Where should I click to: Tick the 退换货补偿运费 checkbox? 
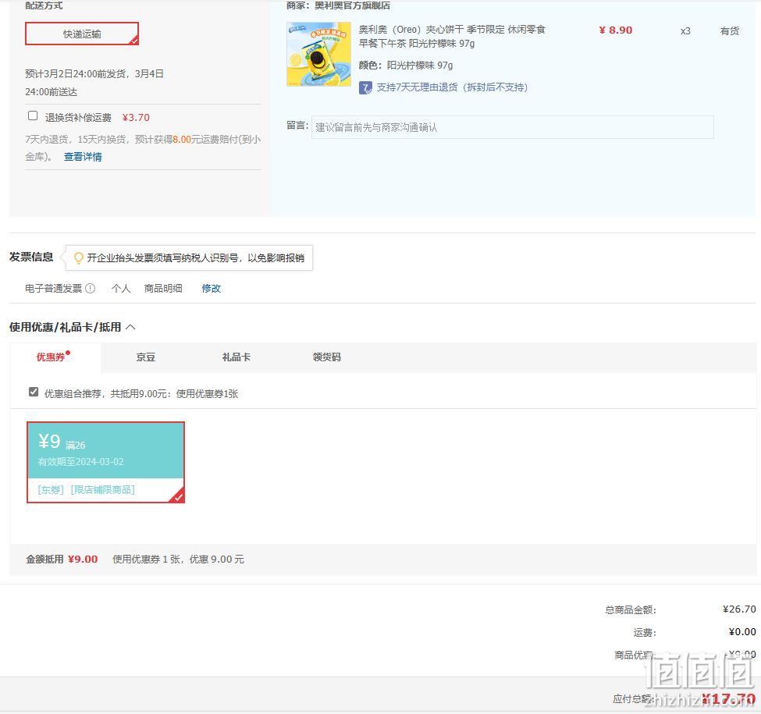(33, 116)
